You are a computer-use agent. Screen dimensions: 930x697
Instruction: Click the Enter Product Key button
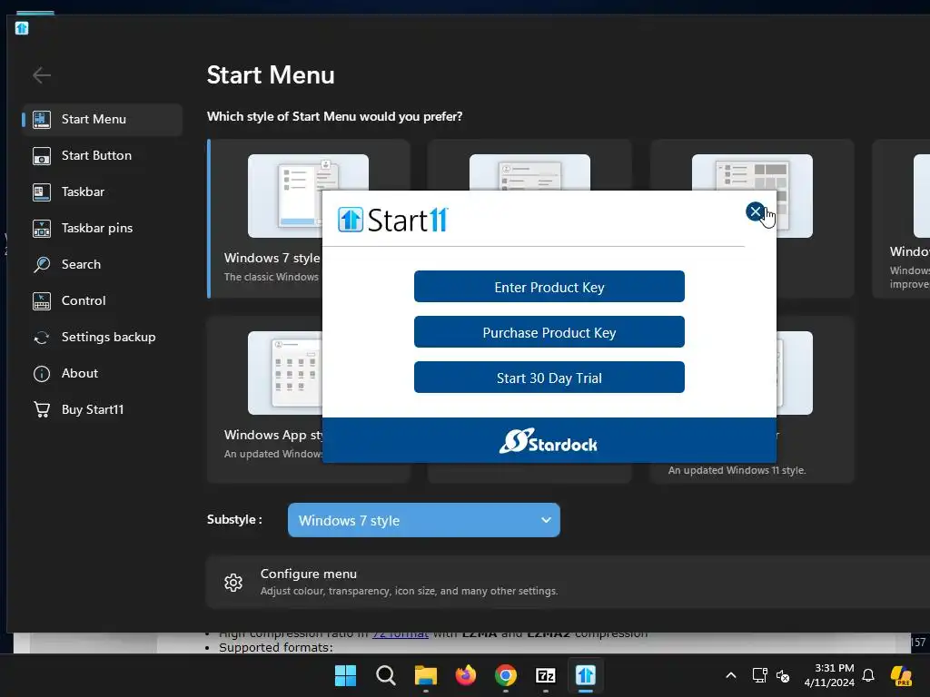click(x=549, y=287)
